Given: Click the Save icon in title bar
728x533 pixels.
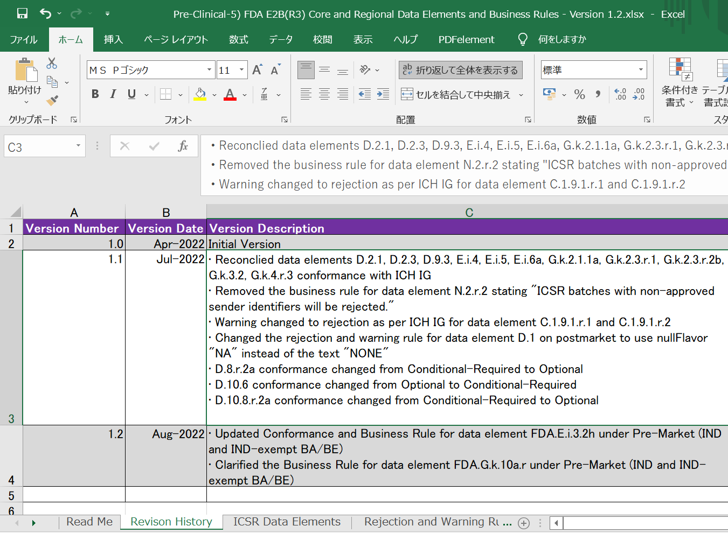Looking at the screenshot, I should pyautogui.click(x=22, y=13).
